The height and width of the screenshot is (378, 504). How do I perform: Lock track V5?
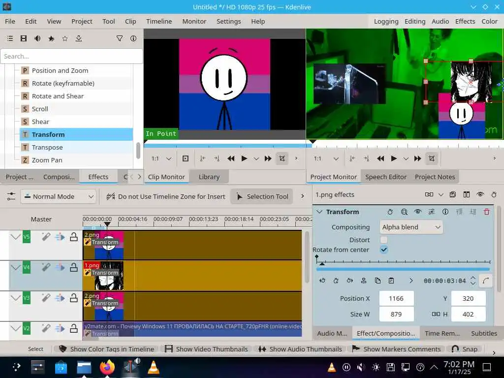(74, 237)
